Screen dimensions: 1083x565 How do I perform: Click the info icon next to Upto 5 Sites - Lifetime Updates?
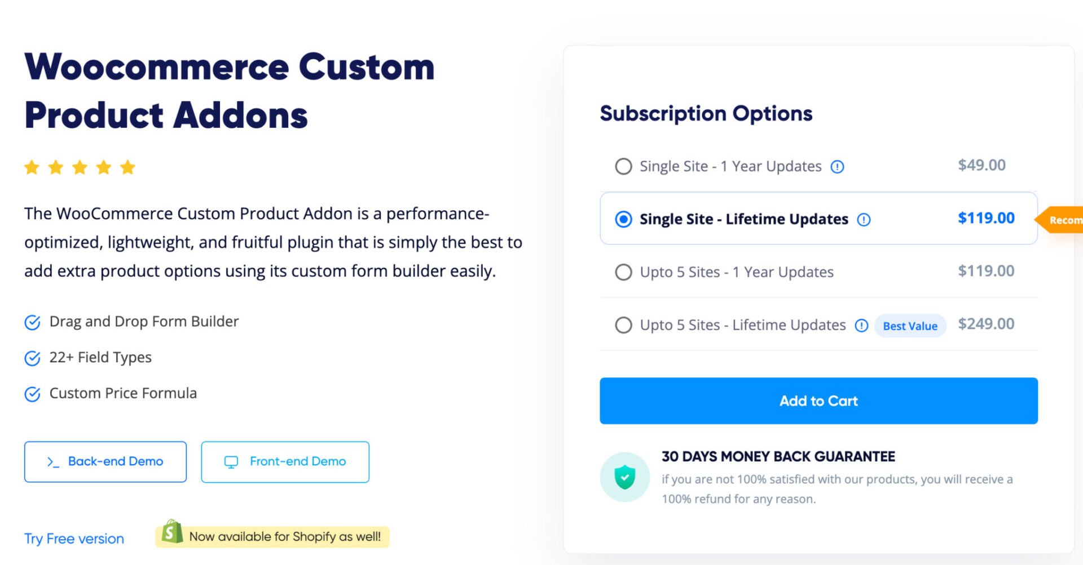coord(861,326)
